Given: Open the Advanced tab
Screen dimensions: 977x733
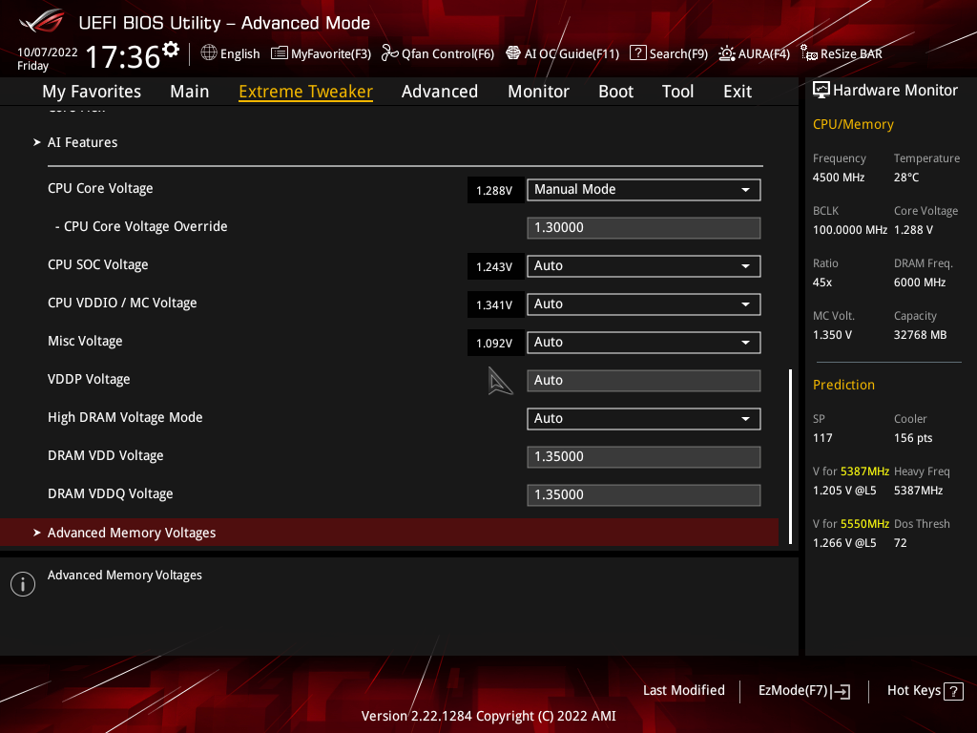Looking at the screenshot, I should 440,92.
